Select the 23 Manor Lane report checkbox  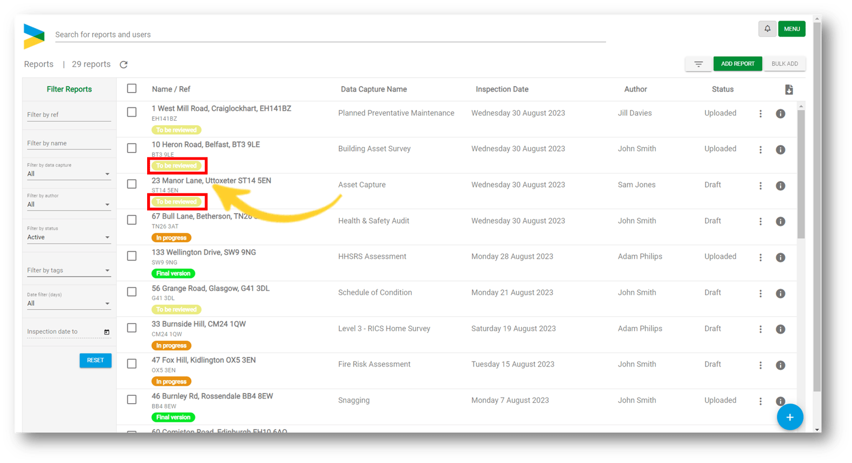coord(132,184)
